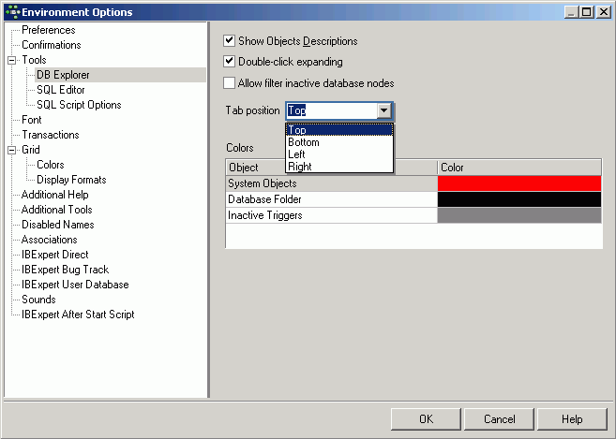This screenshot has height=439, width=616.
Task: Click the Environment Options title bar icon
Action: tap(11, 11)
